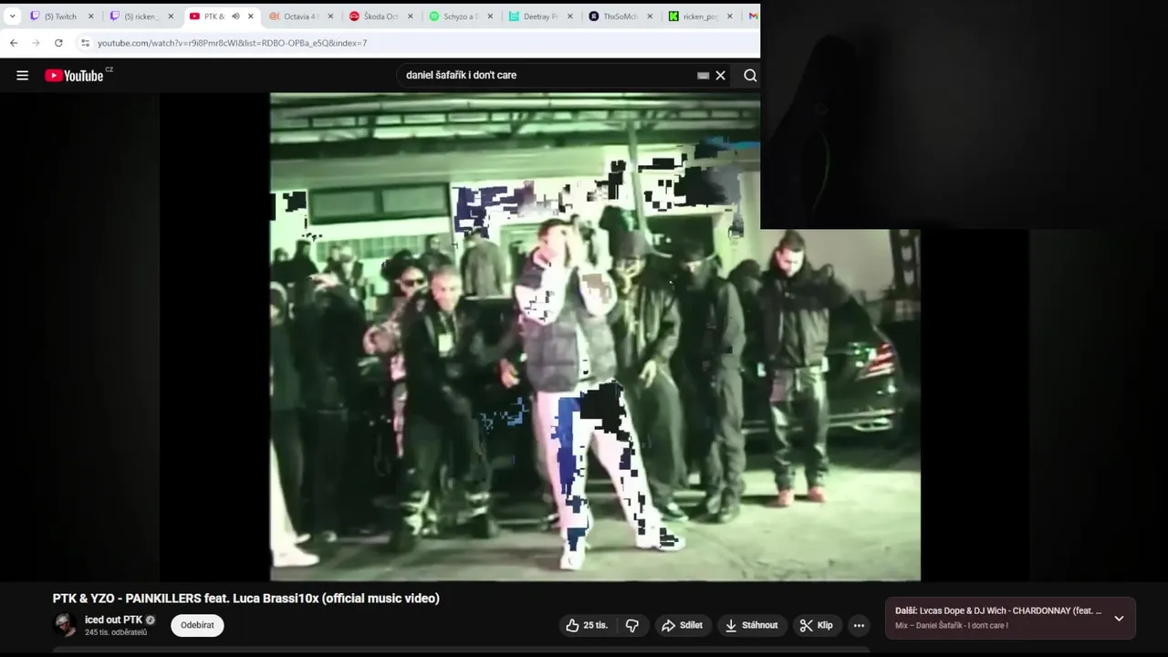This screenshot has height=657, width=1168.
Task: Close the 'ricken_pog' tab
Action: click(x=729, y=16)
